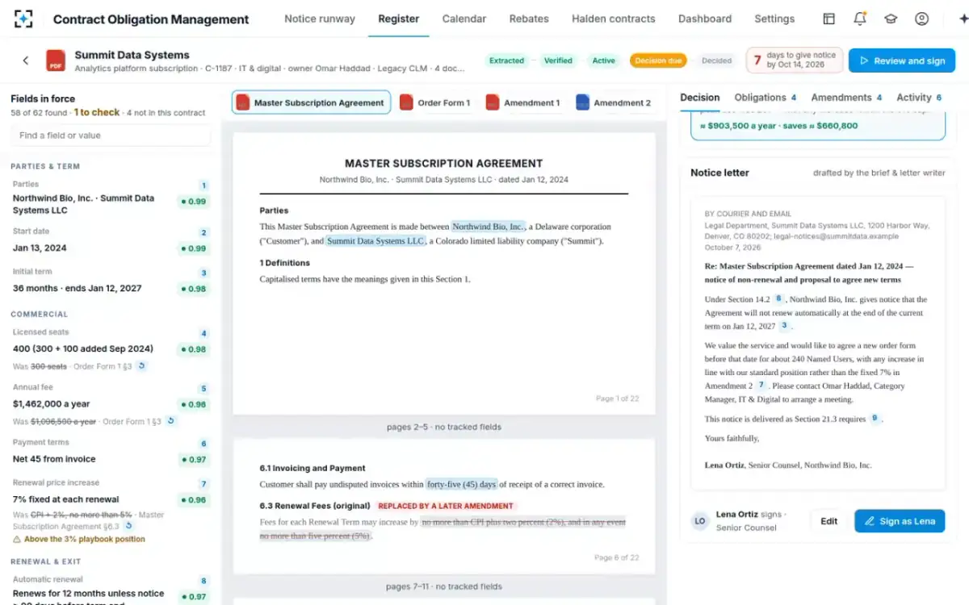The image size is (969, 605).
Task: Switch to the Obligations tab
Action: pos(765,98)
